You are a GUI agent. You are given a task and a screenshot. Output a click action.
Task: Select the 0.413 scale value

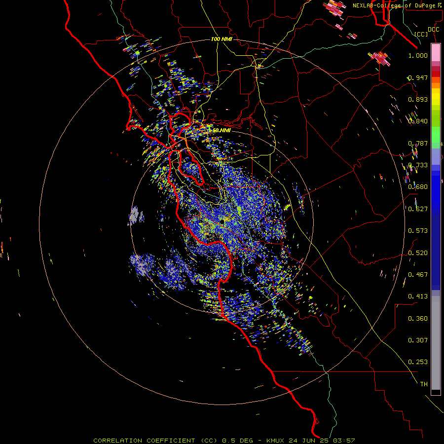[418, 296]
